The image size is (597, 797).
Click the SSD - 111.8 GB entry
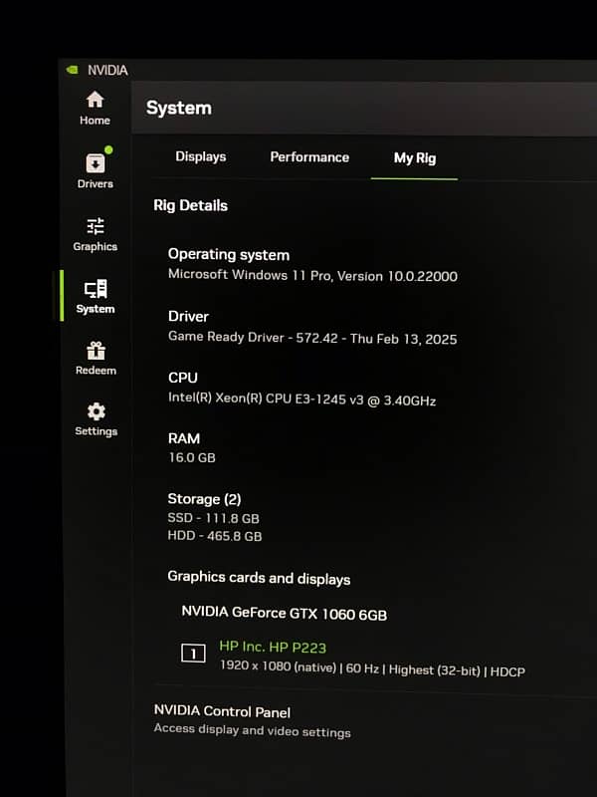tap(214, 518)
